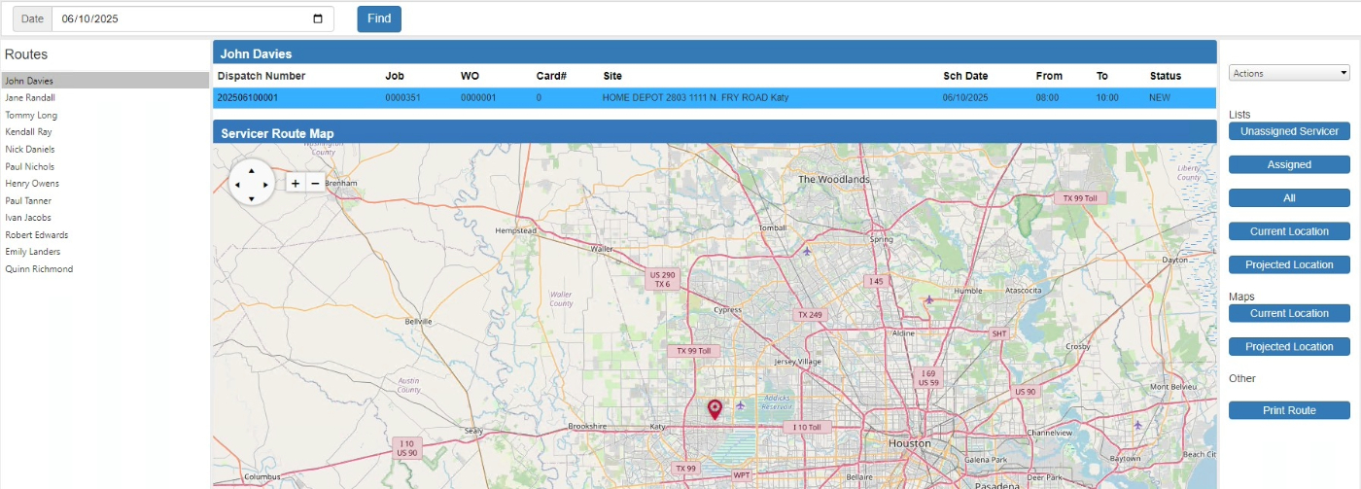Open the Unassigned Servicer list
Viewport: 1361px width, 489px height.
[1289, 131]
